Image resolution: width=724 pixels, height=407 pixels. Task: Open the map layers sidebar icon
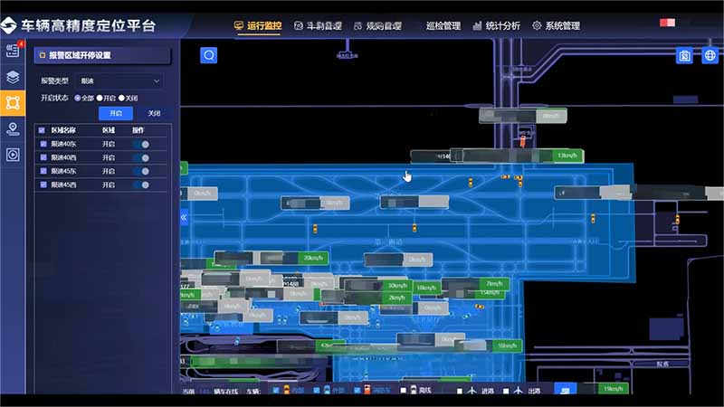click(x=13, y=77)
